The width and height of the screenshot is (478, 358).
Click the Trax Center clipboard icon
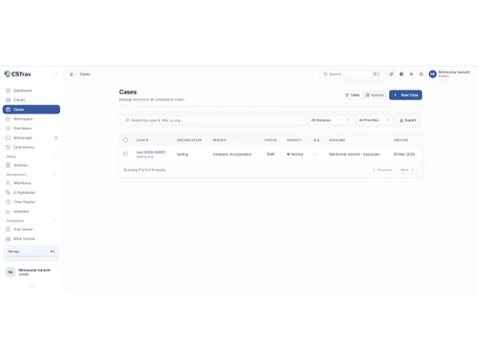tap(9, 229)
